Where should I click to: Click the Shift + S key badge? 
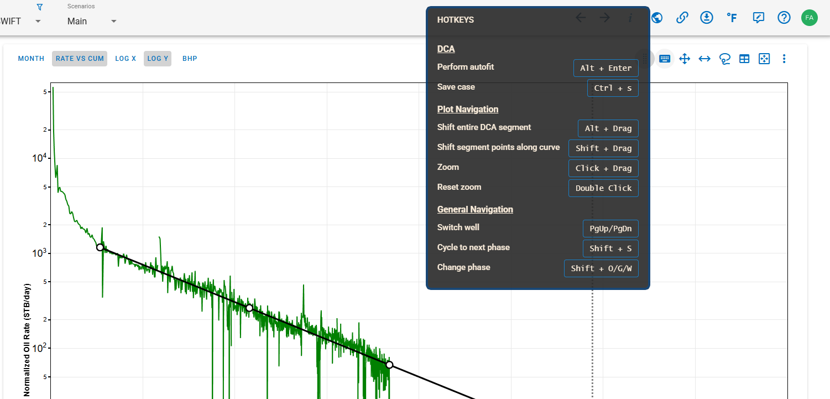click(x=610, y=248)
